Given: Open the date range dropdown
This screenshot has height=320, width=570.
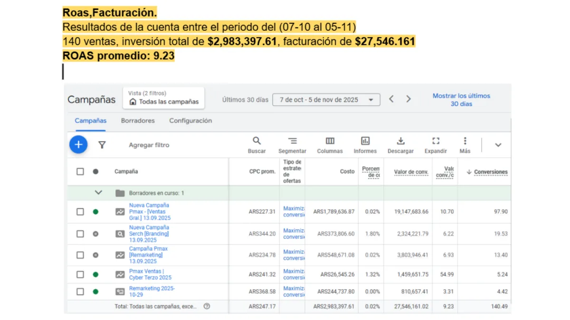Looking at the screenshot, I should pos(326,100).
